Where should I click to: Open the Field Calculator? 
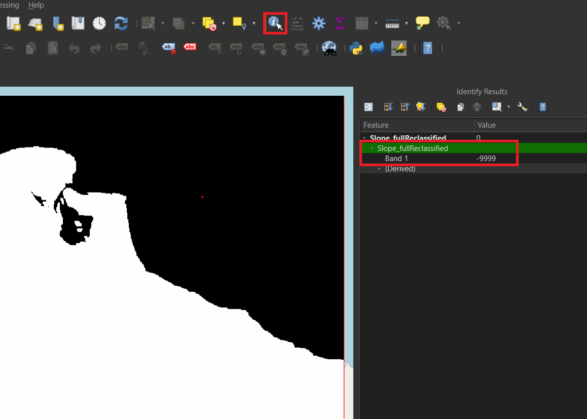(297, 23)
